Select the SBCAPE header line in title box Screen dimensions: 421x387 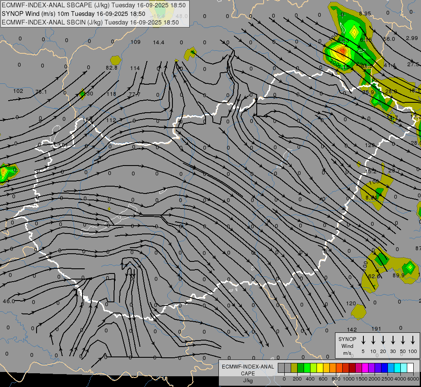click(93, 5)
